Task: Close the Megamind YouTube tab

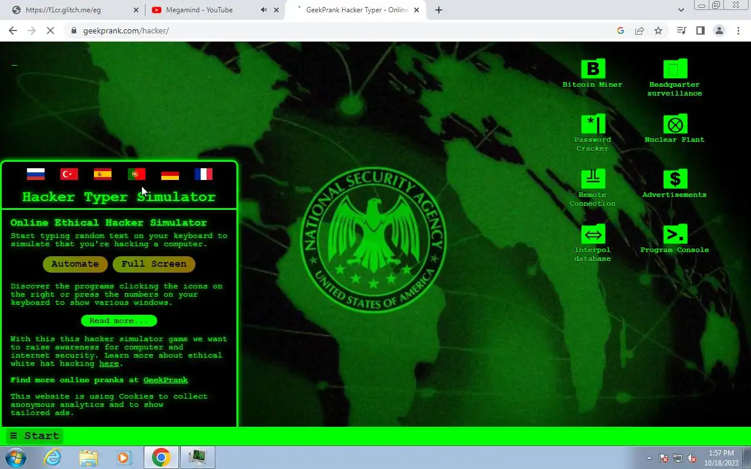Action: click(x=276, y=10)
